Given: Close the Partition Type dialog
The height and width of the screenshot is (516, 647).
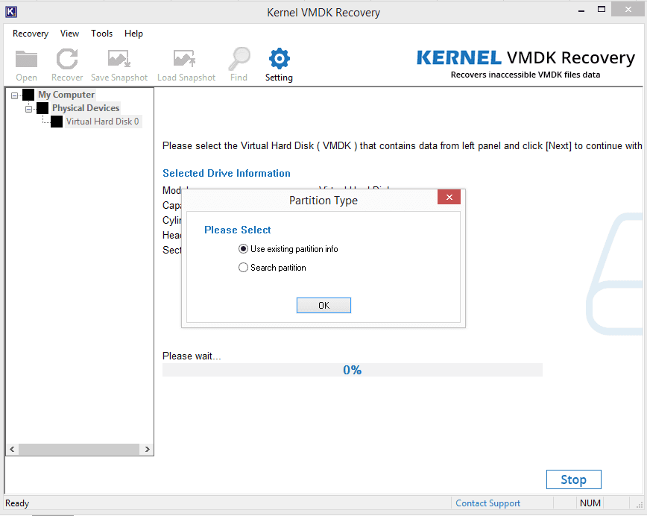Looking at the screenshot, I should (x=449, y=197).
